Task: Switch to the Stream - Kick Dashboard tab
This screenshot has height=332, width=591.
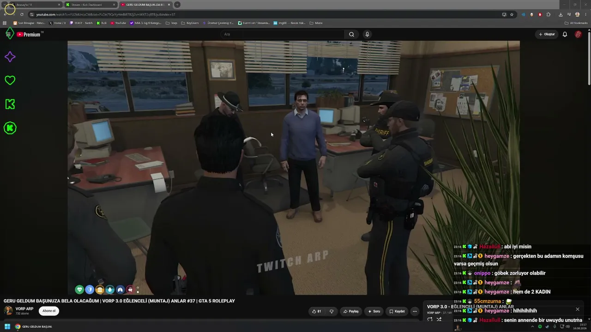Action: (x=90, y=5)
